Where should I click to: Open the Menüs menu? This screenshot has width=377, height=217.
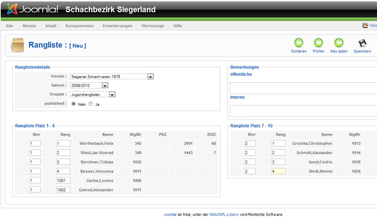point(30,25)
